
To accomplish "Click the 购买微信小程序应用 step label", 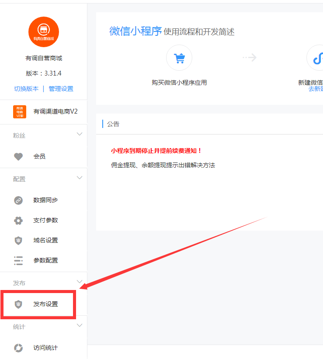I will point(179,83).
